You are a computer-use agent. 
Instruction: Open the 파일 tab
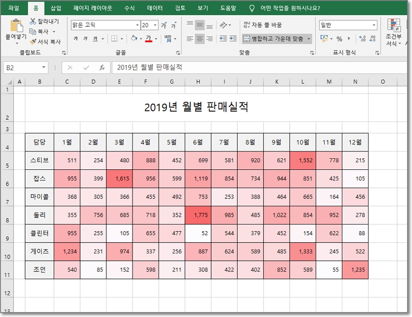[13, 8]
